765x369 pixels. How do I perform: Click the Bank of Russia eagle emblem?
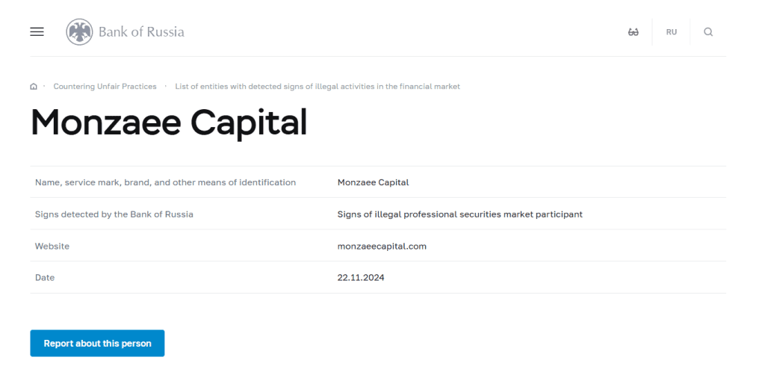pos(79,32)
